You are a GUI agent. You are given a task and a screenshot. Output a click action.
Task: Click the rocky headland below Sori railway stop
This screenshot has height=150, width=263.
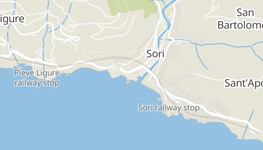click(x=170, y=114)
